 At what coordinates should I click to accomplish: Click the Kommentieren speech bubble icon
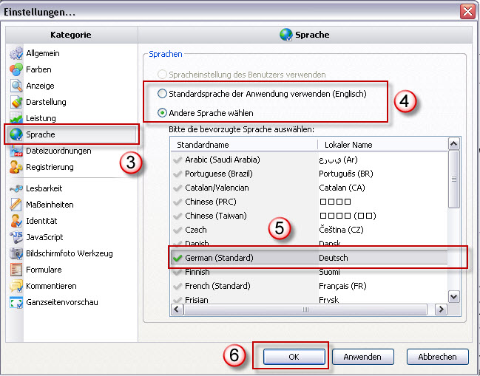pyautogui.click(x=16, y=286)
